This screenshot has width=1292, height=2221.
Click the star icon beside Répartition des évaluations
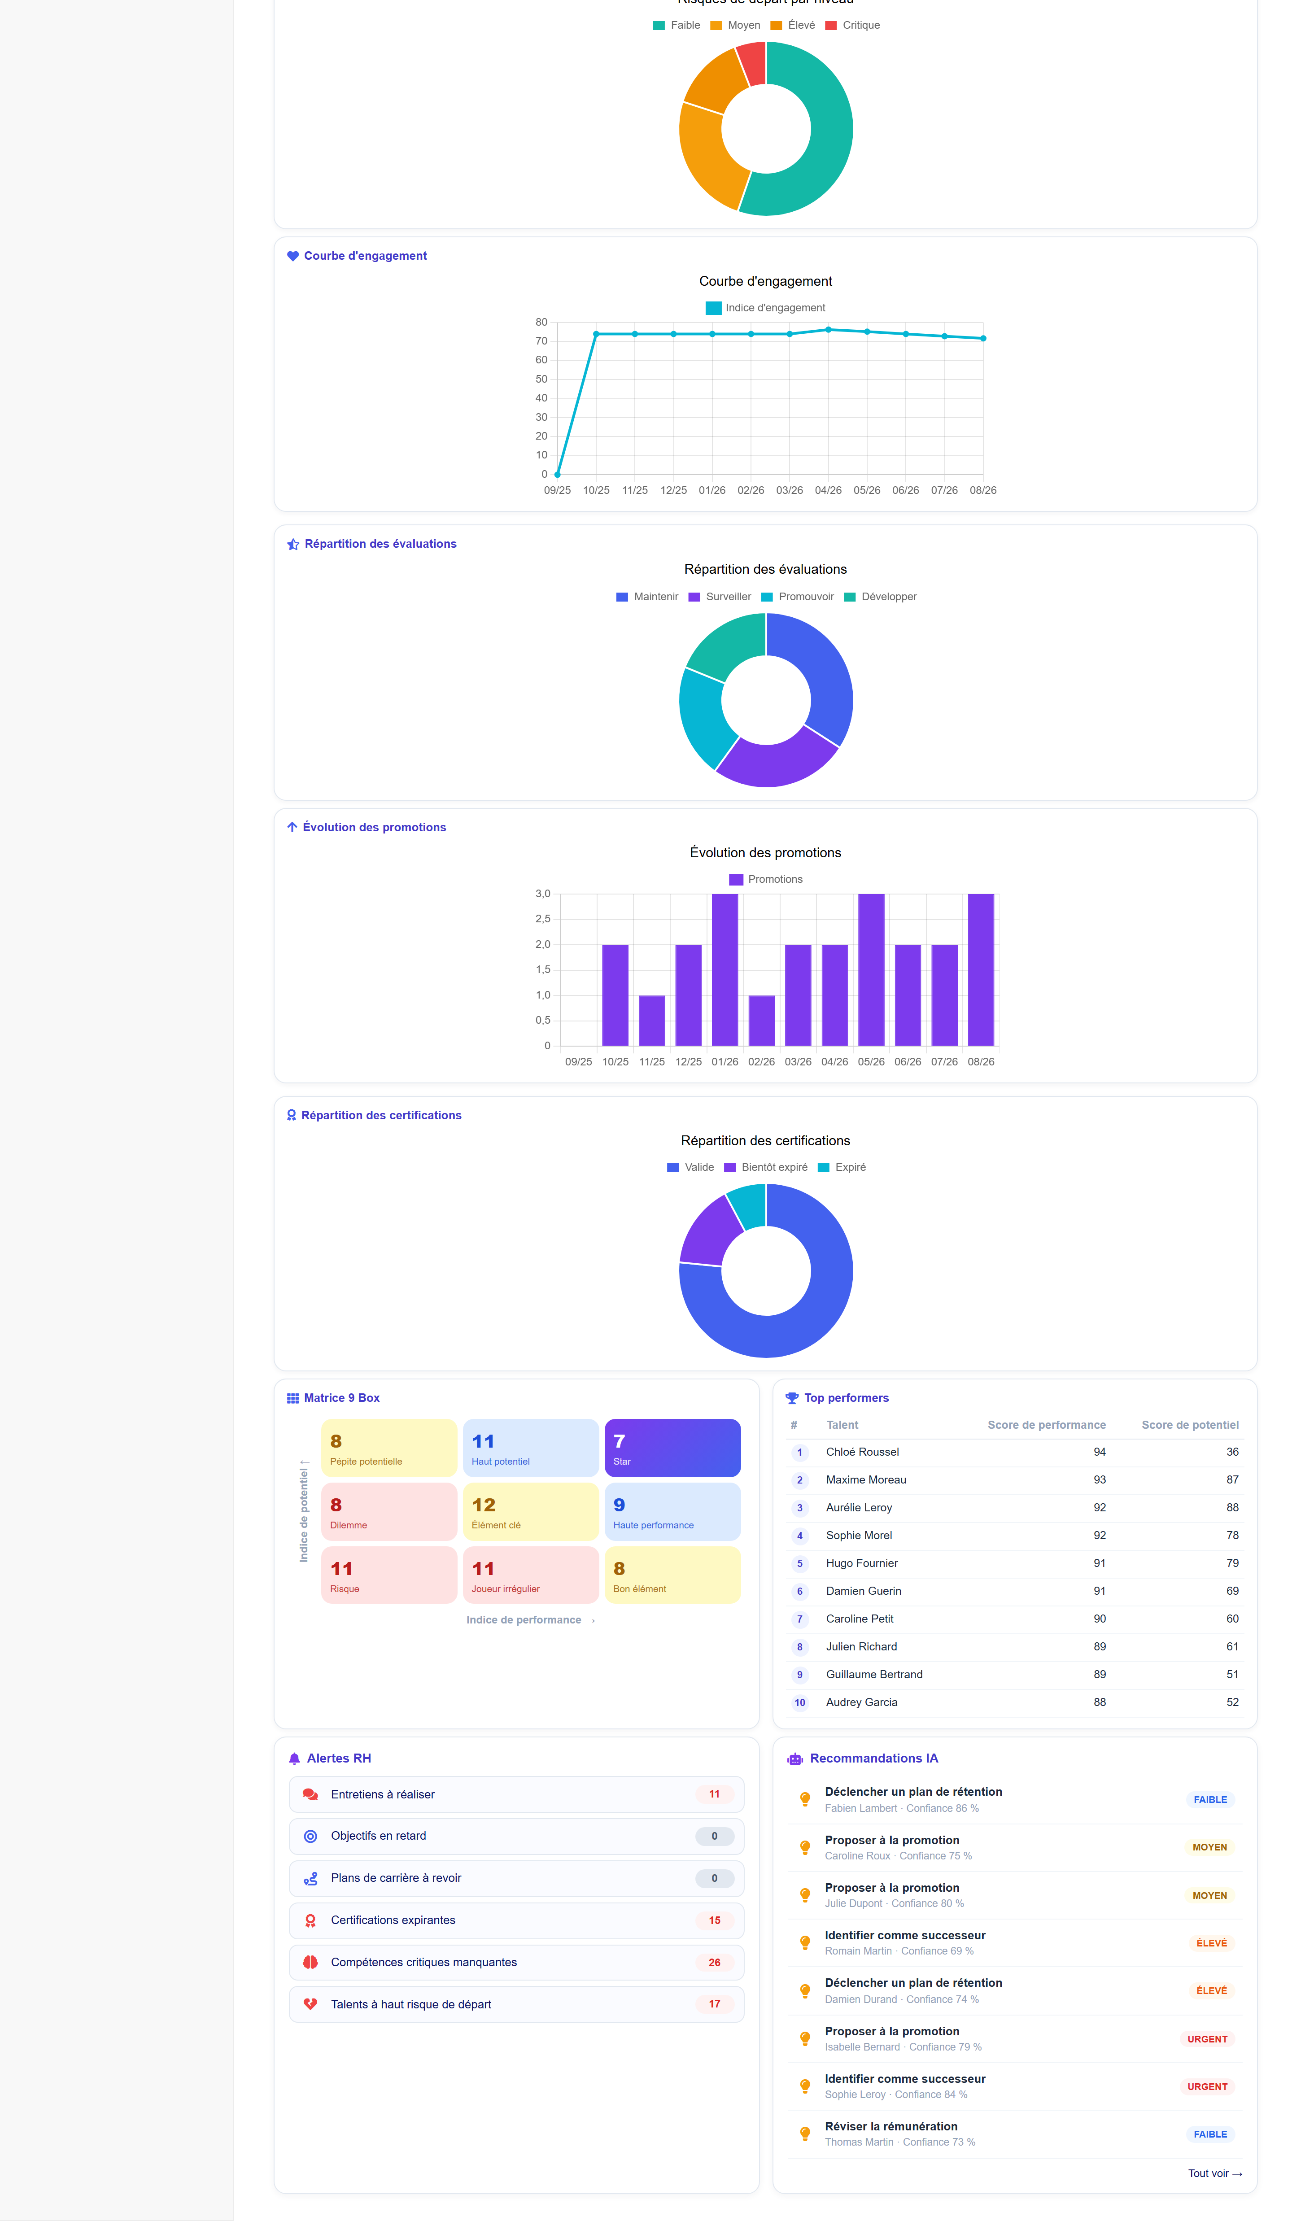coord(293,545)
